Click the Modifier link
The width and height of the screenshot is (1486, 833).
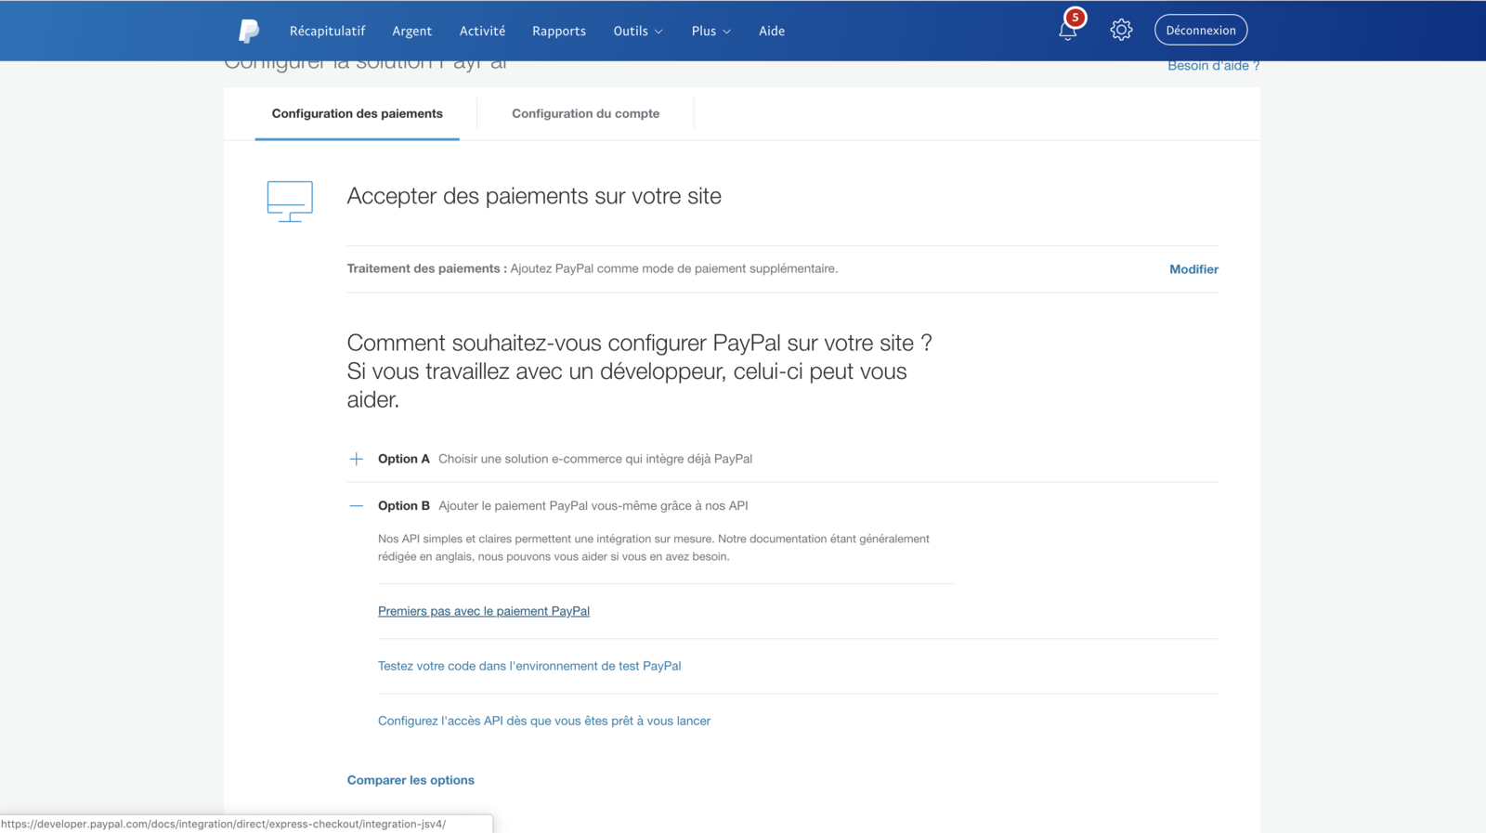(x=1193, y=269)
